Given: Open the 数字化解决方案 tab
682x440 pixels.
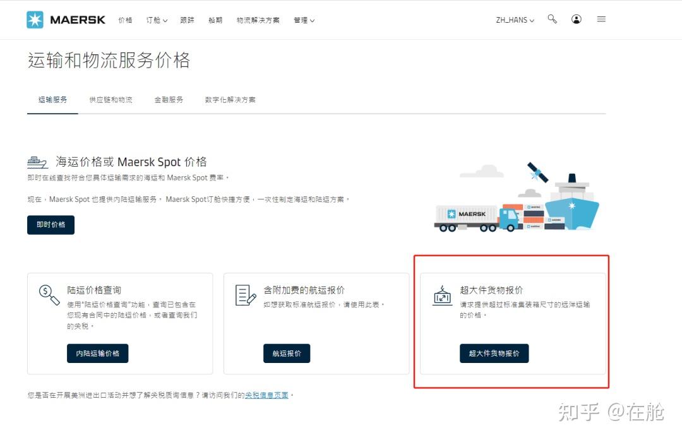Looking at the screenshot, I should coord(230,99).
